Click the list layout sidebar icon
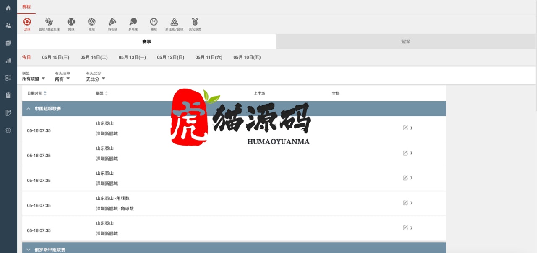 tap(8, 78)
